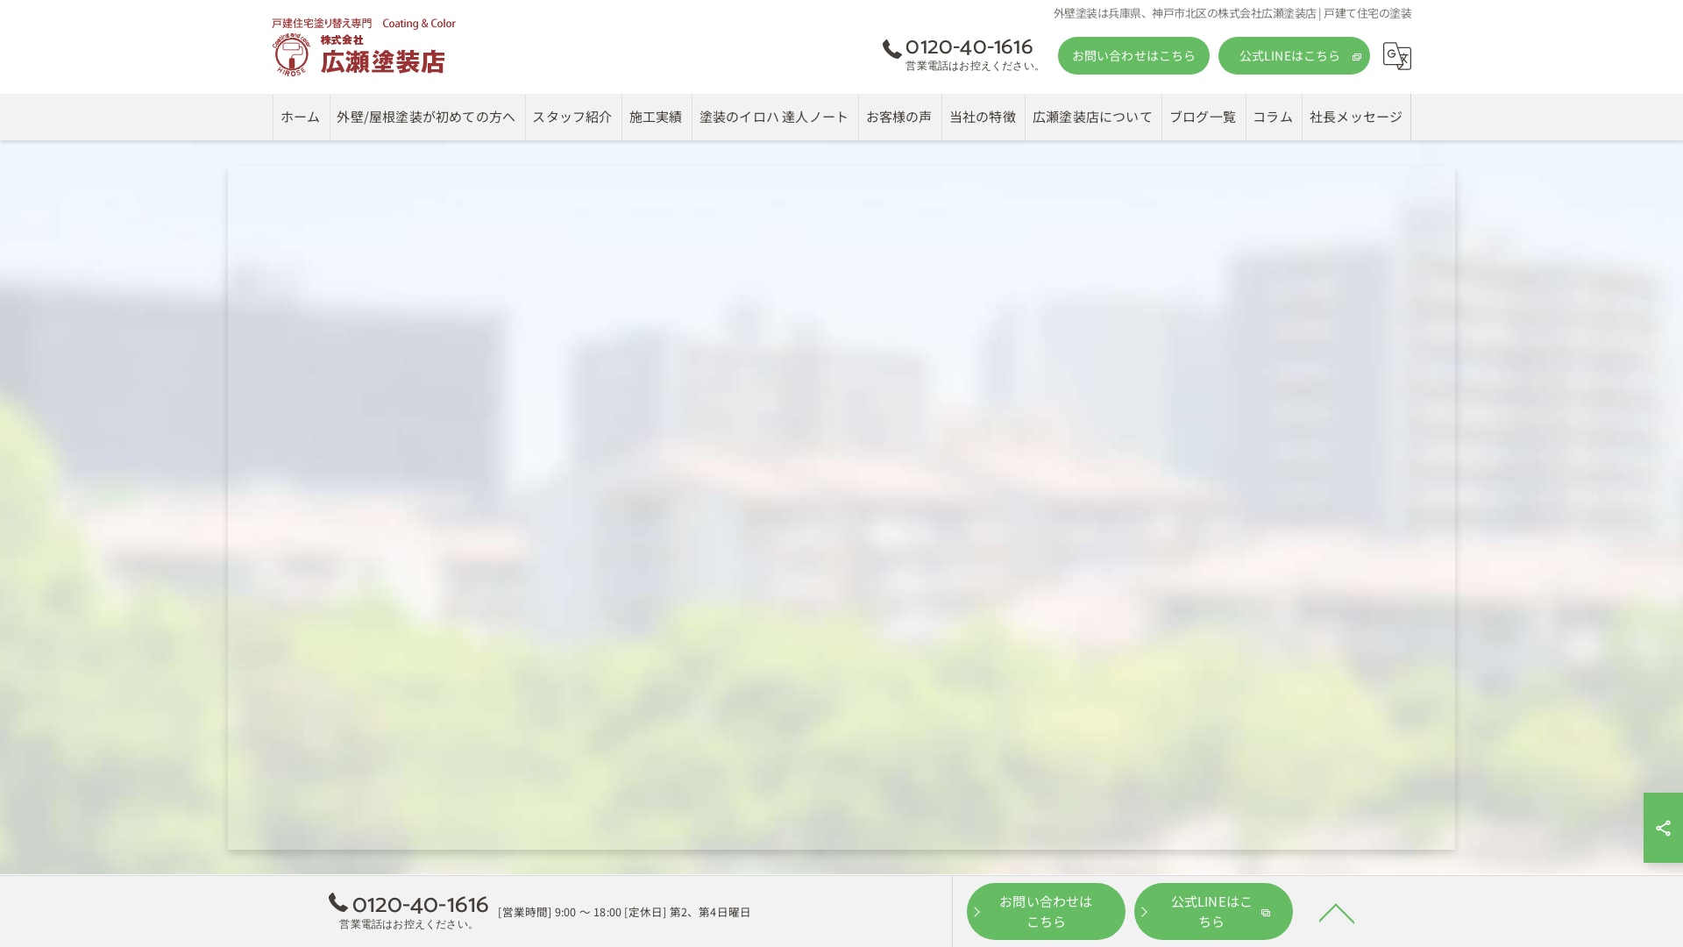Click the external-link icon inside 公式LINEはこちら button
This screenshot has width=1683, height=947.
(1357, 55)
